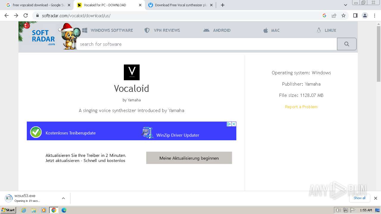Close the Google search tab
Image resolution: width=381 pixels, height=214 pixels.
click(69, 5)
